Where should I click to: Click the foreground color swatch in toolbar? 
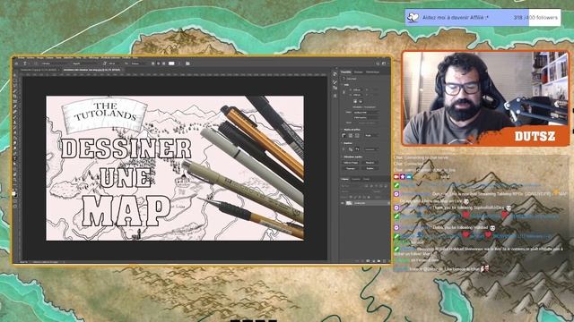(x=14, y=192)
